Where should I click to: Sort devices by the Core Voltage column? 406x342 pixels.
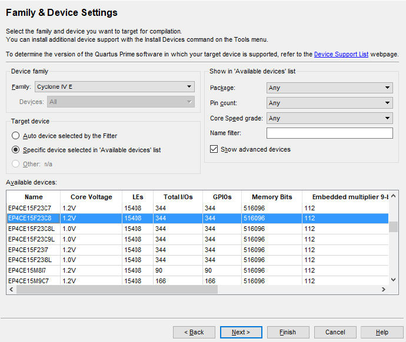(x=91, y=197)
